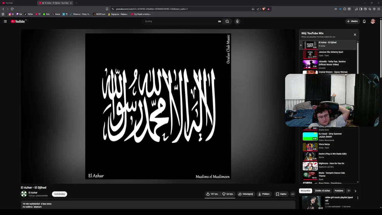Click the Udostępnij share button
The width and height of the screenshot is (382, 215).
pyautogui.click(x=246, y=194)
